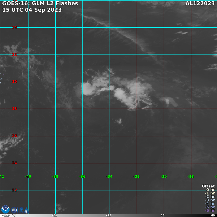Image resolution: width=217 pixels, height=217 pixels.
Task: Click the latitude label '32'
Action: click(x=15, y=55)
